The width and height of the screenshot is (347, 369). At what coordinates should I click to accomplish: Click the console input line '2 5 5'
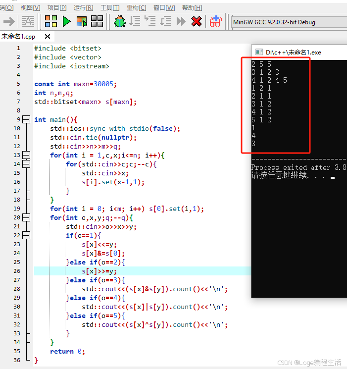(261, 64)
